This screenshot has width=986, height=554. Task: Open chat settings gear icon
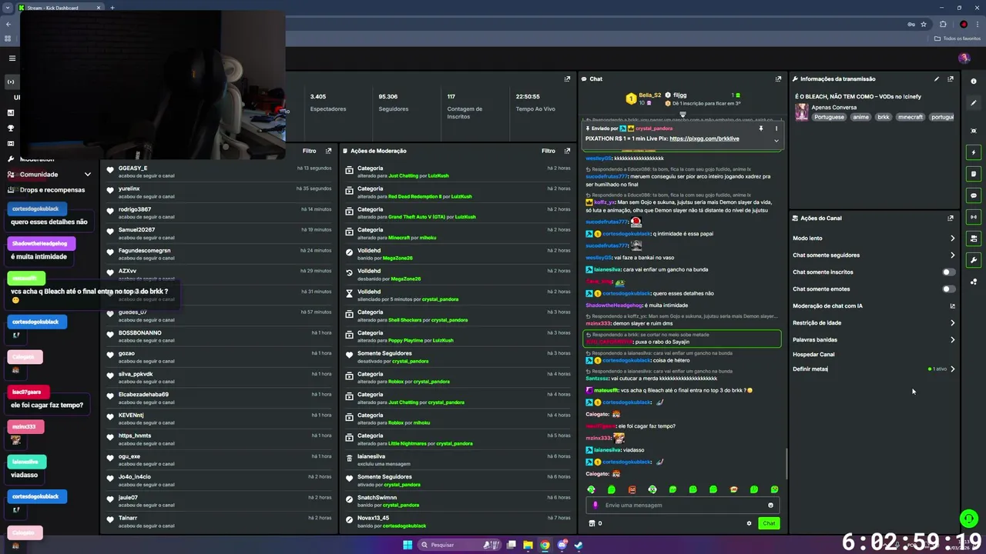click(749, 523)
